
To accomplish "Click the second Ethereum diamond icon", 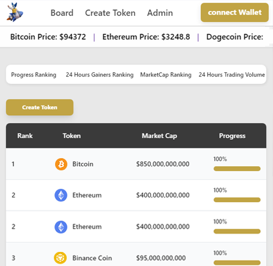I will (x=61, y=227).
